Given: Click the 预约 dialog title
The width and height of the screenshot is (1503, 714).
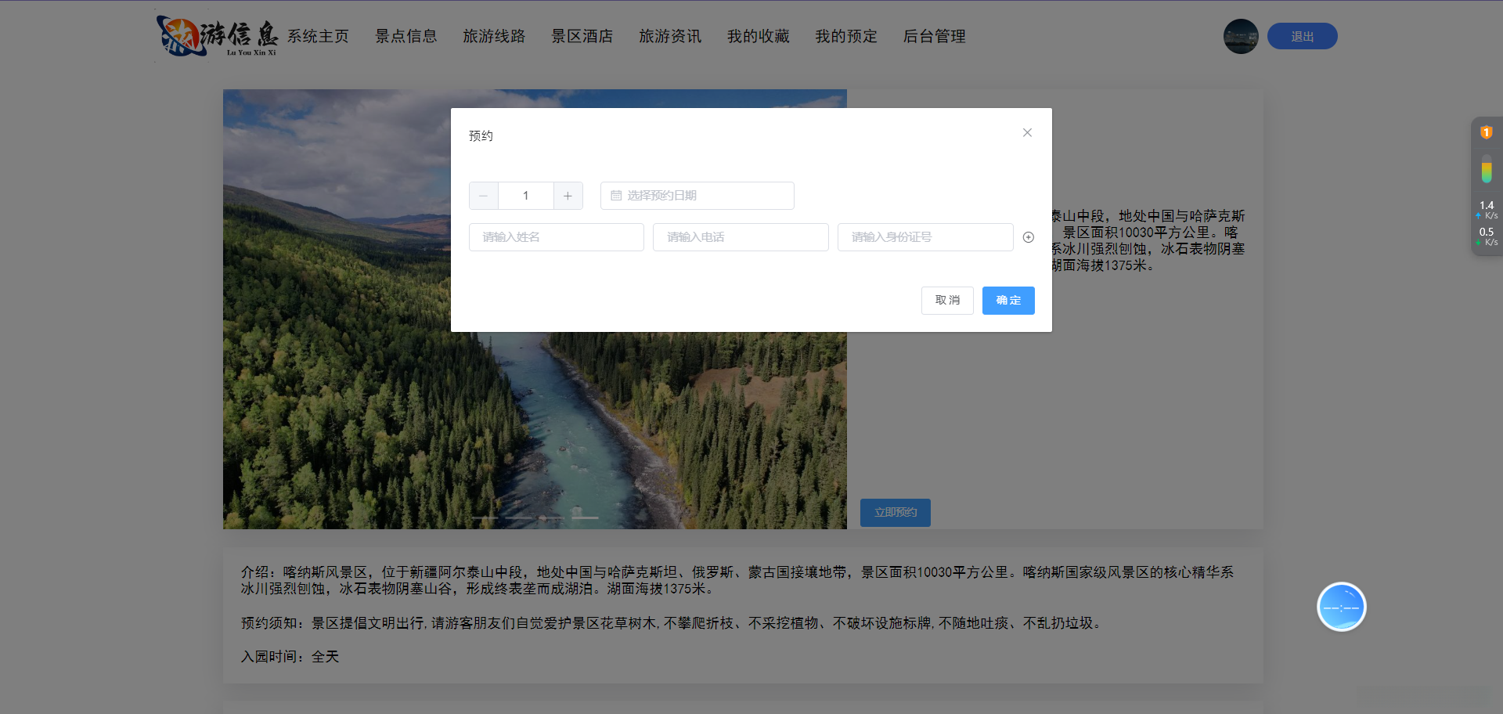Looking at the screenshot, I should [481, 136].
